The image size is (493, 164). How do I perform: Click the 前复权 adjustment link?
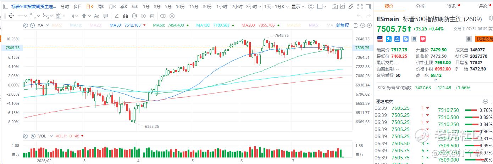click(342, 25)
